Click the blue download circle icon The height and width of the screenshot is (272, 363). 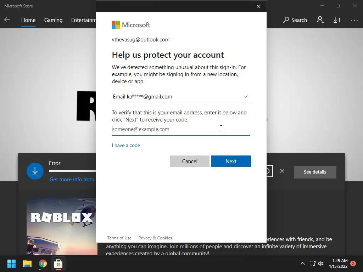(x=35, y=171)
